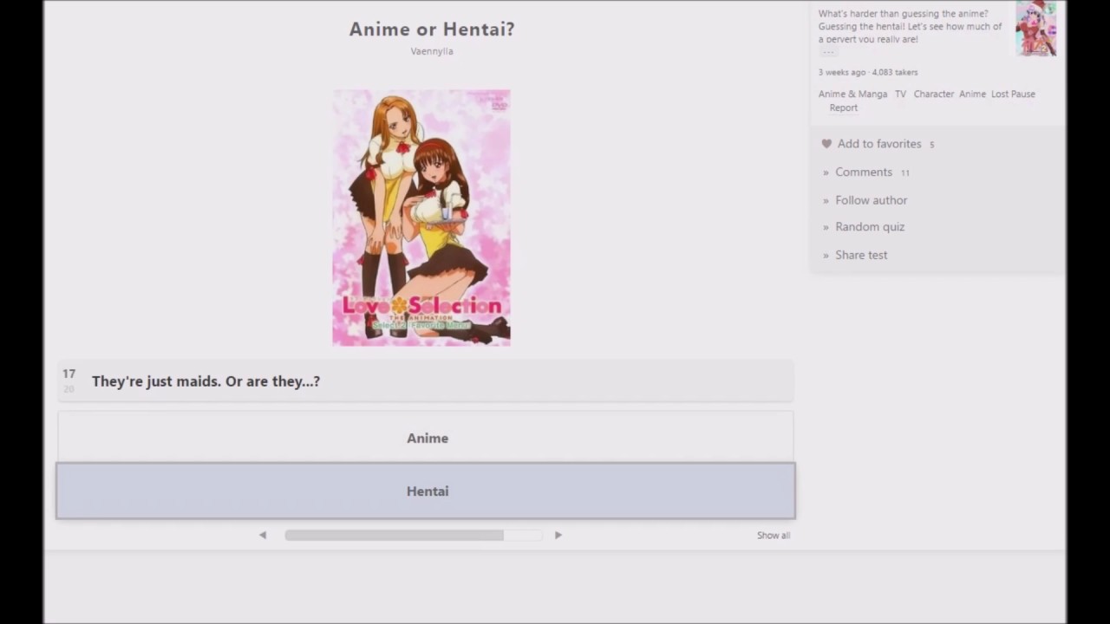
Task: Go to the previous question arrow
Action: (263, 535)
